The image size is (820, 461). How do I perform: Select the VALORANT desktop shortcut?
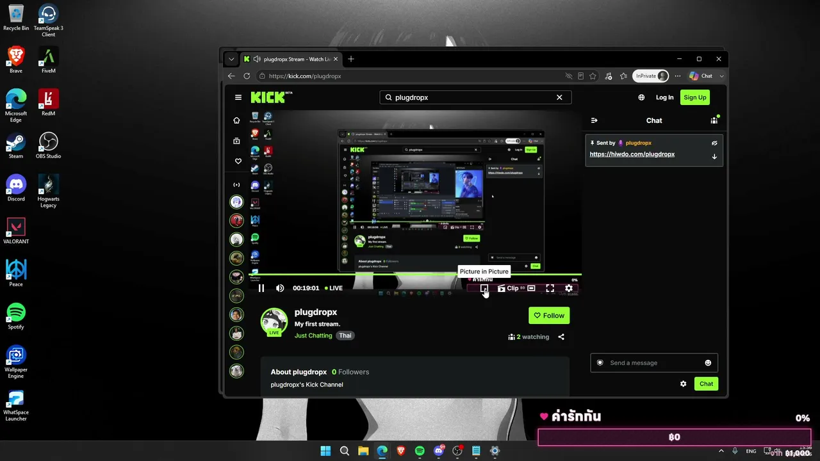point(16,231)
